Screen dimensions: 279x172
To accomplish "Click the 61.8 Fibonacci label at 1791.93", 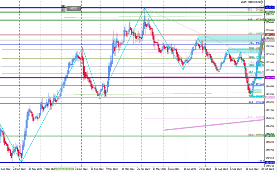I will [x=256, y=102].
